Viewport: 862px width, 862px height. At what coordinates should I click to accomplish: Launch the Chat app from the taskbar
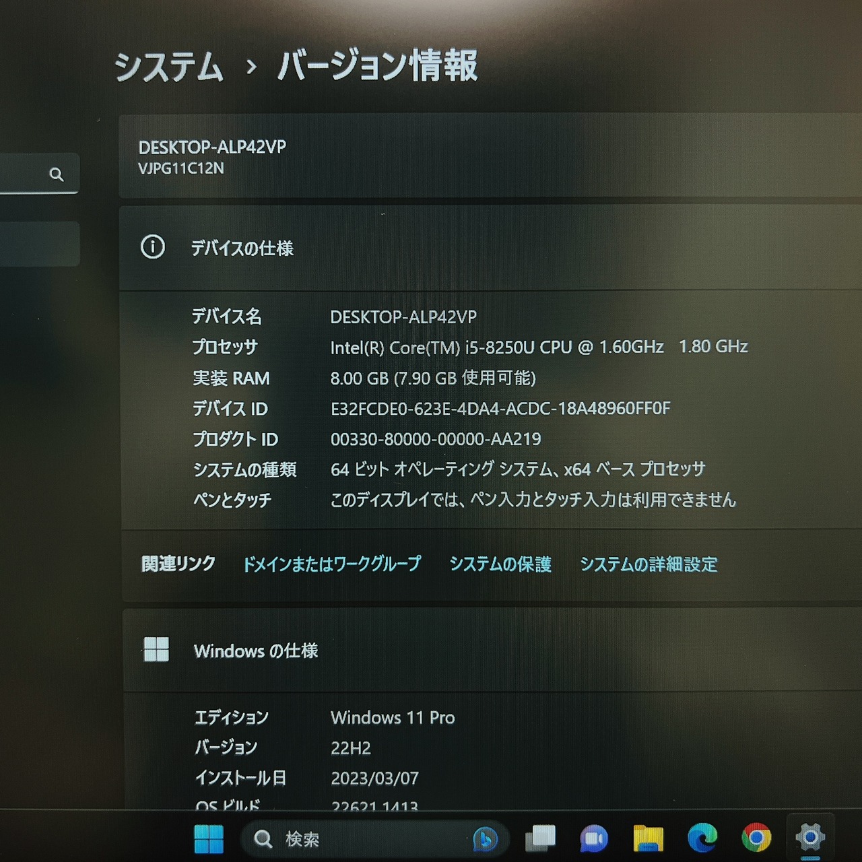click(x=593, y=839)
